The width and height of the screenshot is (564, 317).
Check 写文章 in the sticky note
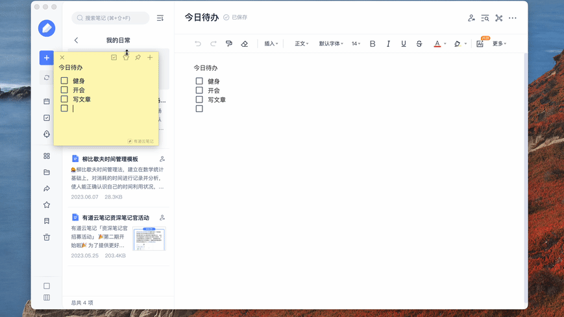coord(64,99)
